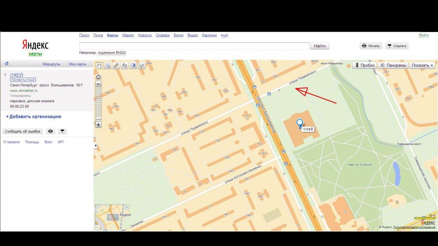Click the 'улица Антонова-Овсеенко' street label
The height and width of the screenshot is (246, 438).
point(243,174)
